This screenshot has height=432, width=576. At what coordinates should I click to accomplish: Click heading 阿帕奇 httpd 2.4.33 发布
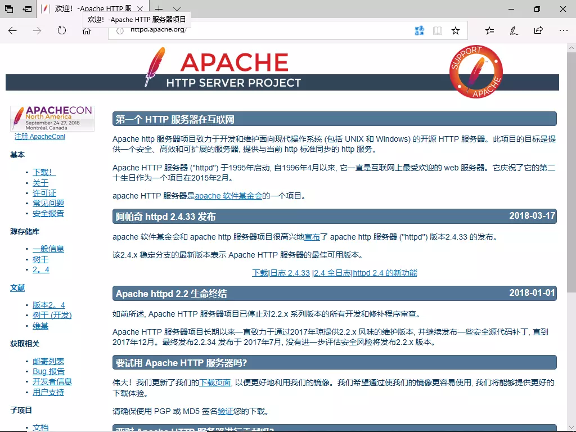click(x=166, y=217)
